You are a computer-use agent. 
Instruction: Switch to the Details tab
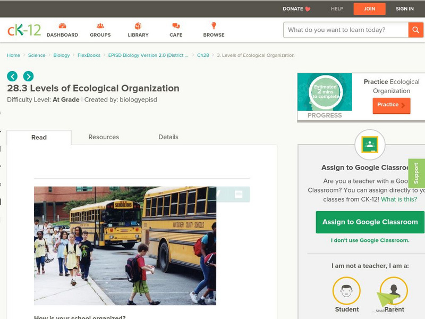[170, 137]
